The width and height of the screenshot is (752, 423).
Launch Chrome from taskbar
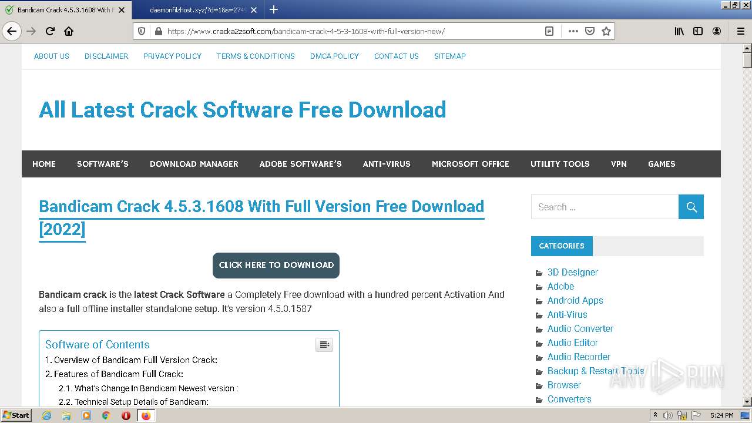(106, 415)
